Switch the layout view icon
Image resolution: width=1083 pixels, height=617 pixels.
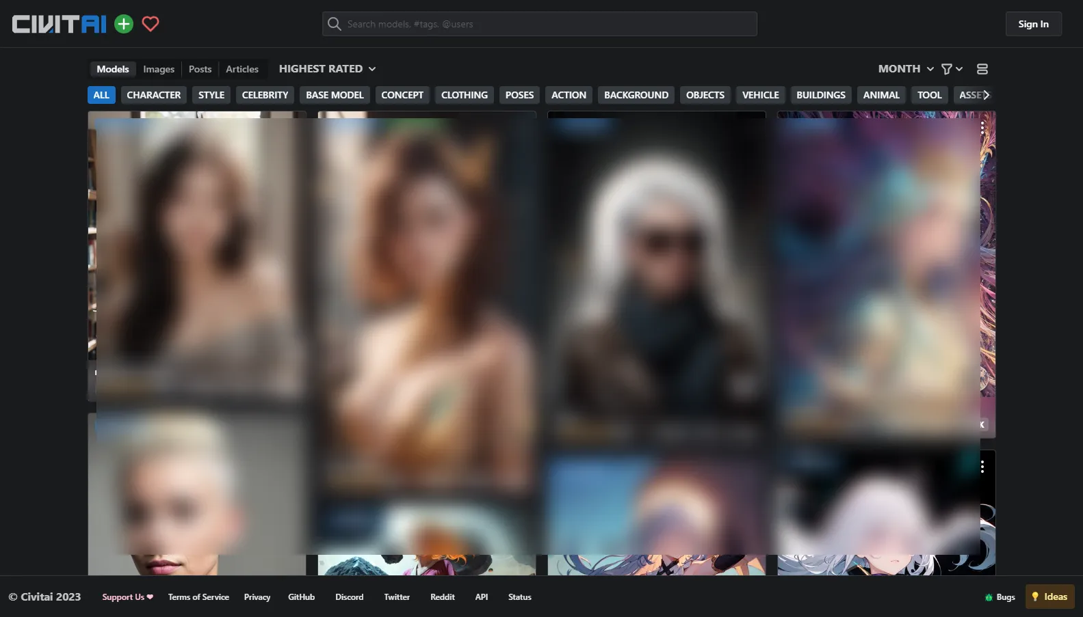(982, 69)
